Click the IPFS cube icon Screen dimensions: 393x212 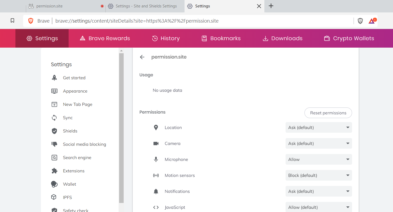[54, 197]
